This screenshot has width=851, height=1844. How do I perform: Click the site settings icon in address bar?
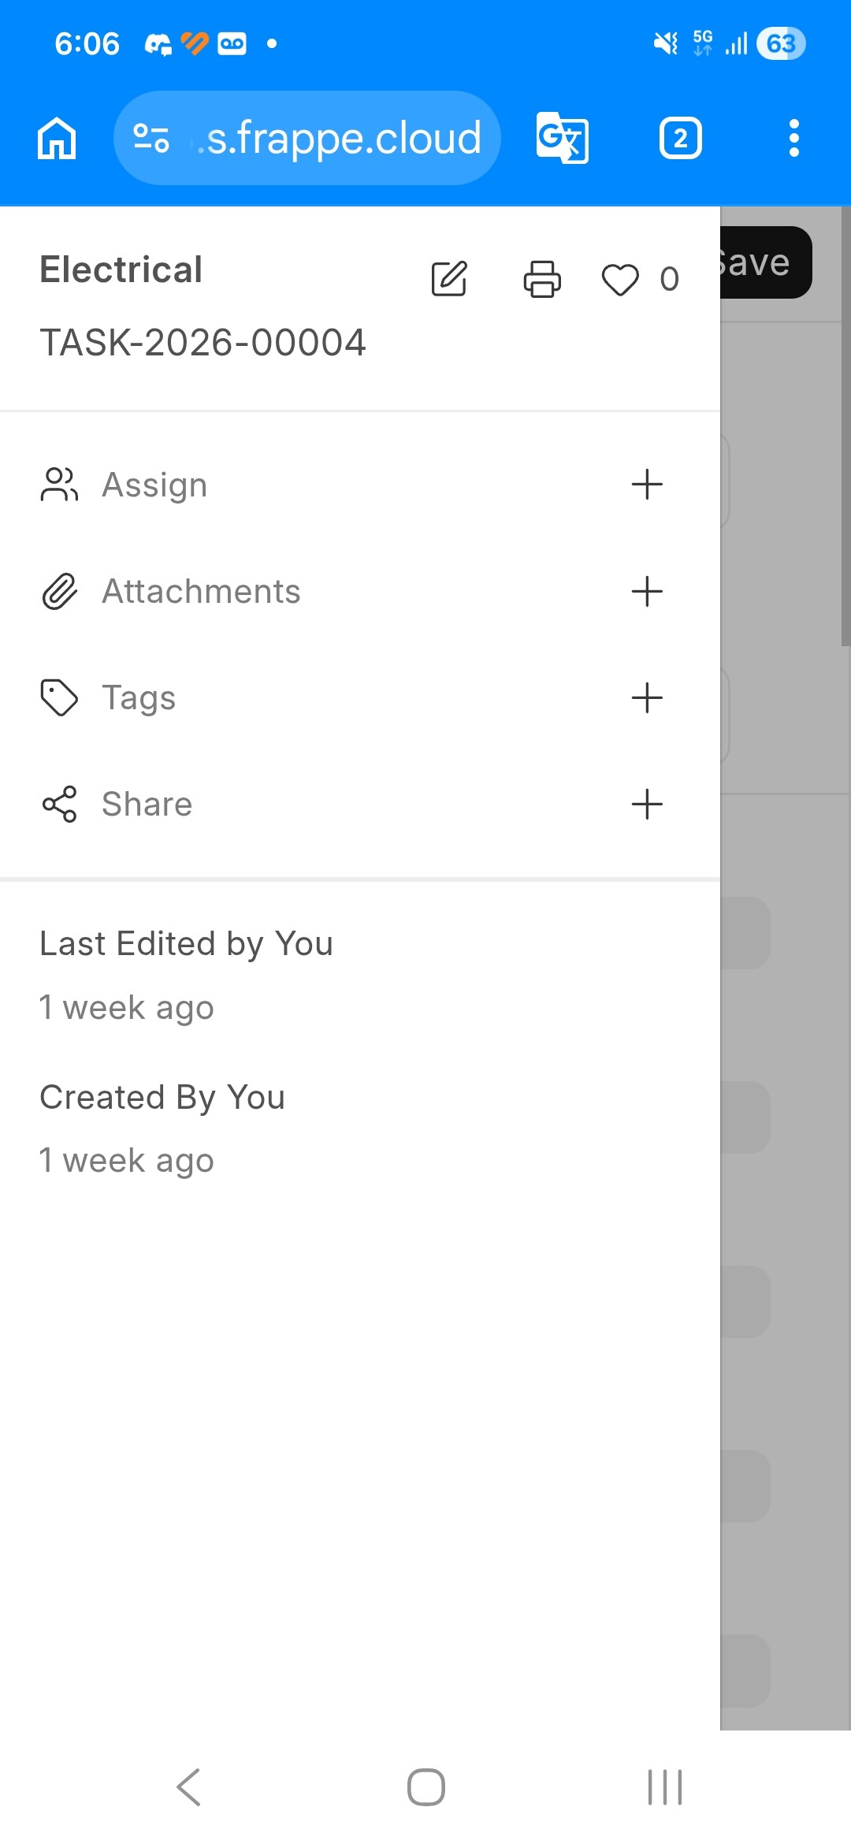pos(151,139)
